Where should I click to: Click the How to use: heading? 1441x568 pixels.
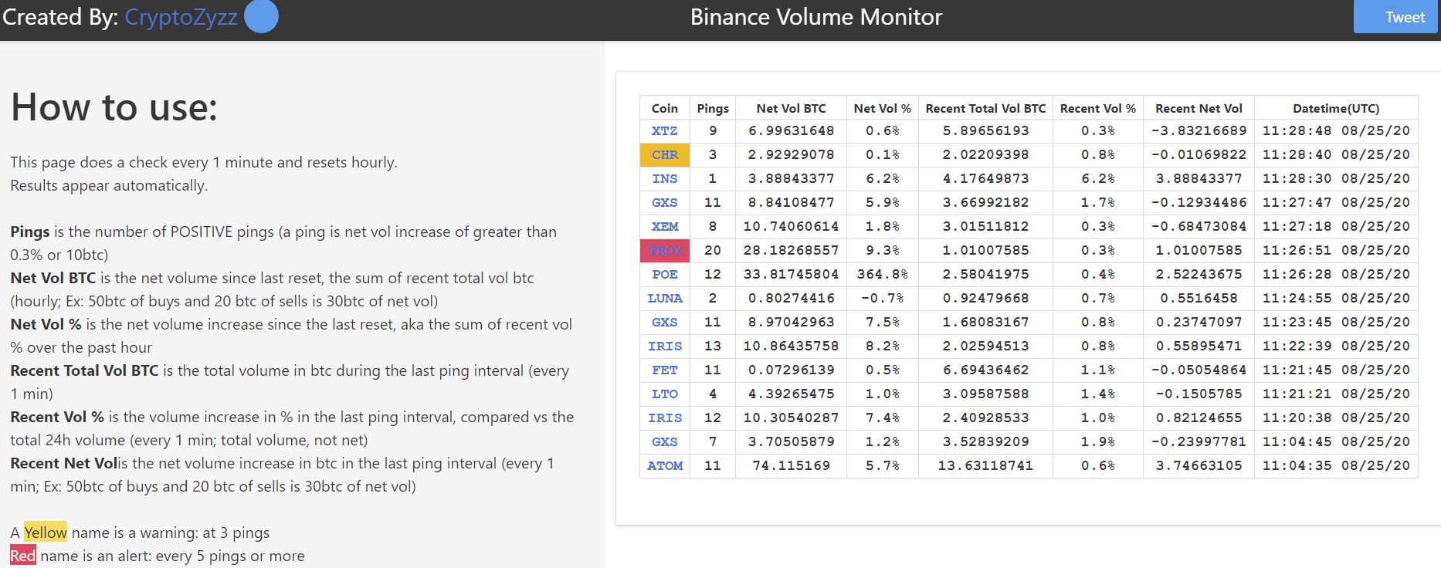[x=114, y=107]
